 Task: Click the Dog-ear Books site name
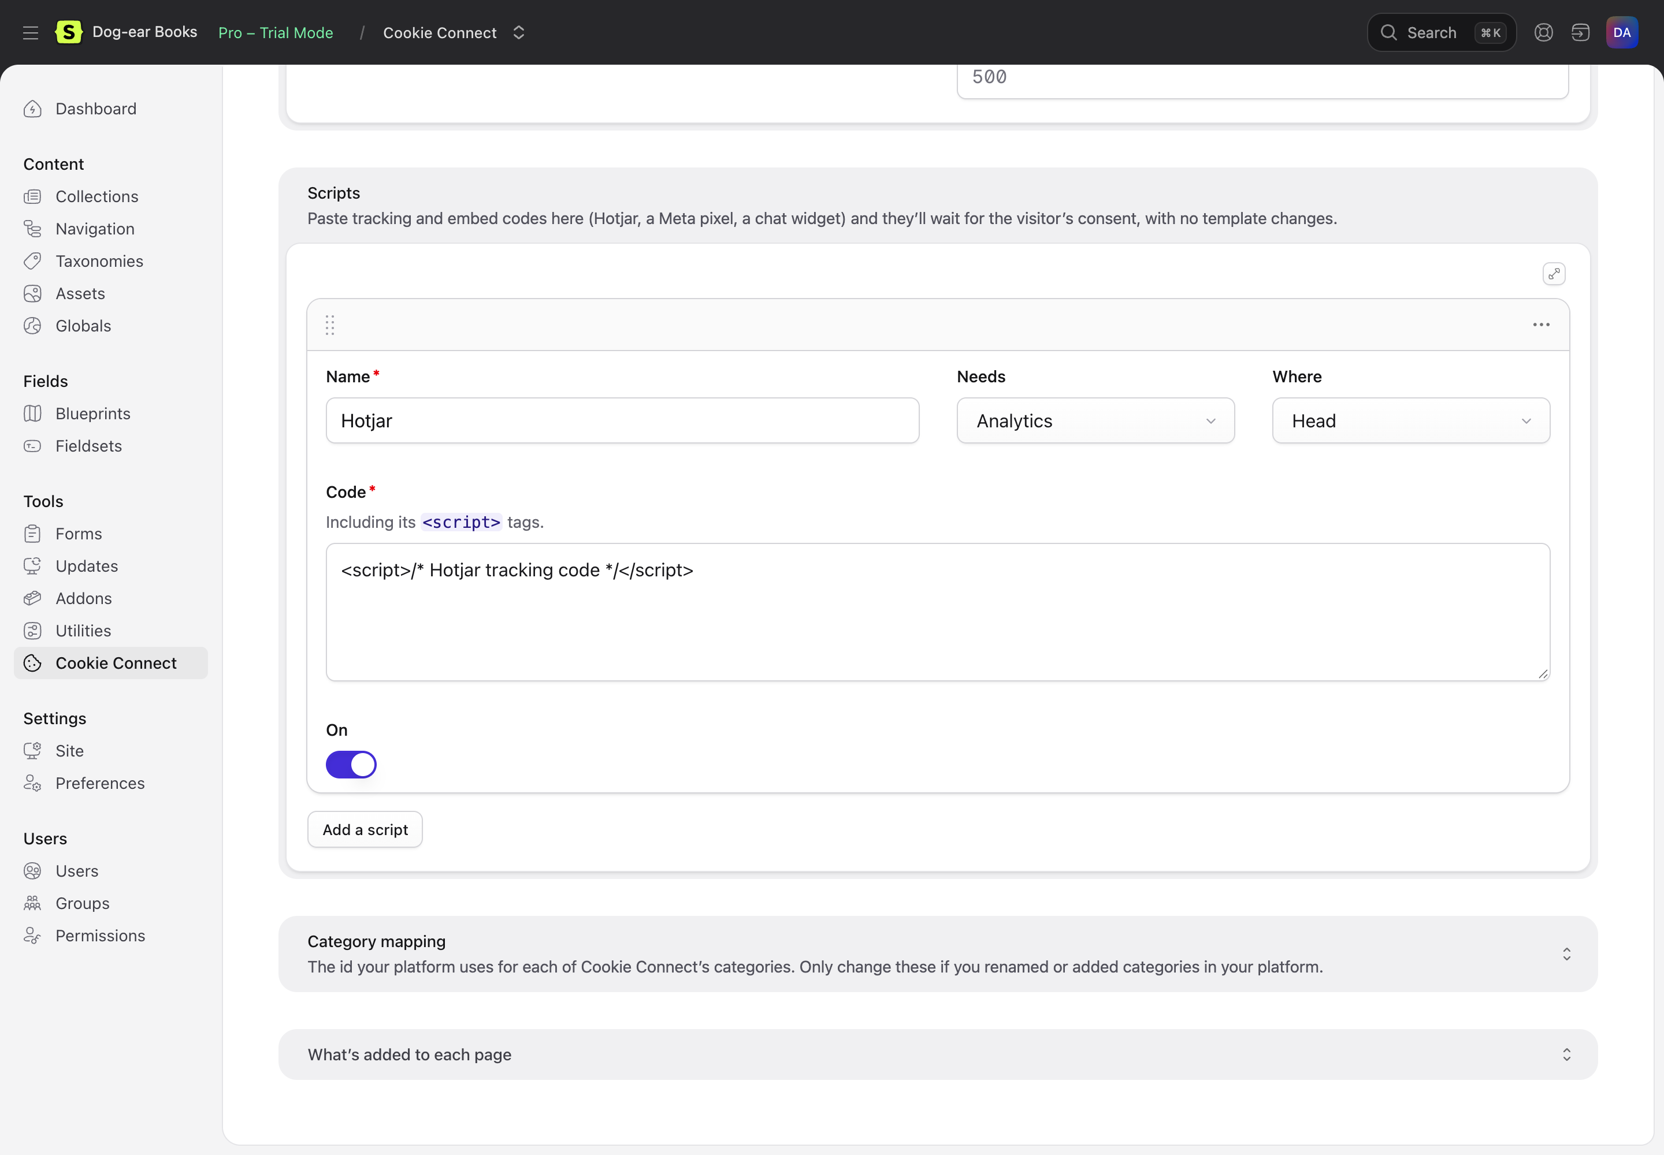click(x=145, y=32)
